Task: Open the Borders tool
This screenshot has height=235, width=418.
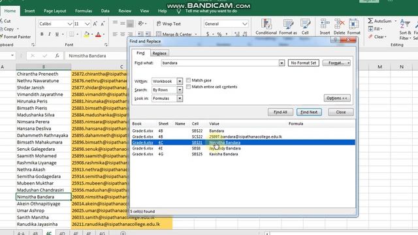Action: (72, 35)
